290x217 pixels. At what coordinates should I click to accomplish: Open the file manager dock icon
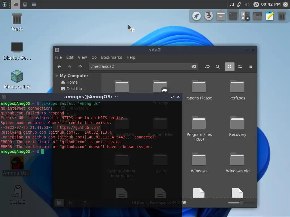tap(221, 16)
